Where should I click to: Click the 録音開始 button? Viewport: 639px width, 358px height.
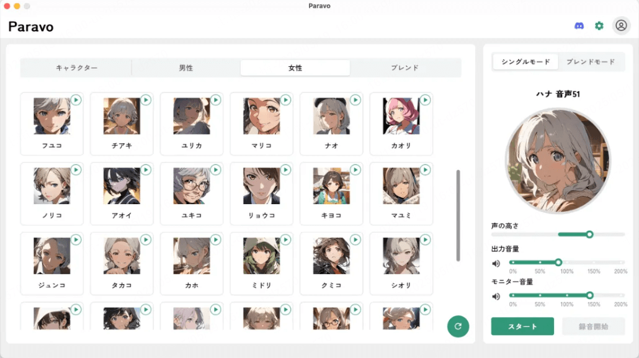[593, 326]
